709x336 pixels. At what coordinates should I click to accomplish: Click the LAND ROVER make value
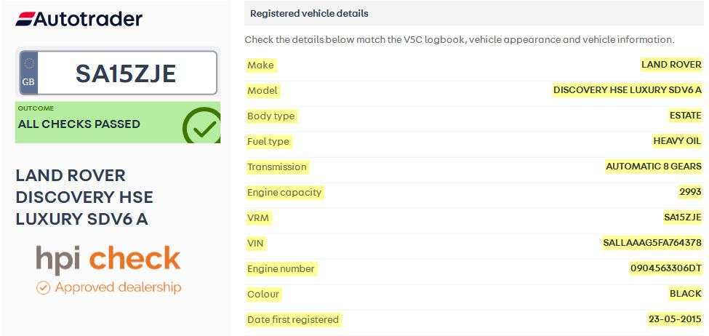click(671, 65)
